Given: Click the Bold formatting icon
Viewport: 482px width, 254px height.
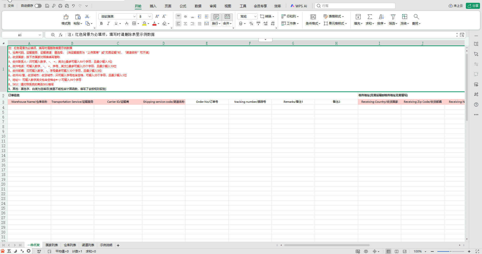Looking at the screenshot, I should [x=101, y=23].
